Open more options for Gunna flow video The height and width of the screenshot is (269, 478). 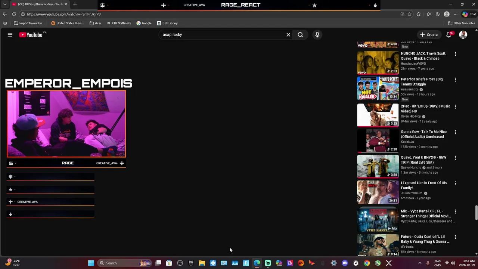[455, 132]
